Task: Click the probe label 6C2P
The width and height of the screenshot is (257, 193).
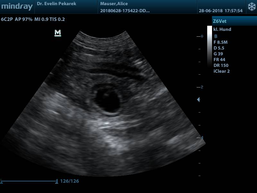Action: point(7,19)
